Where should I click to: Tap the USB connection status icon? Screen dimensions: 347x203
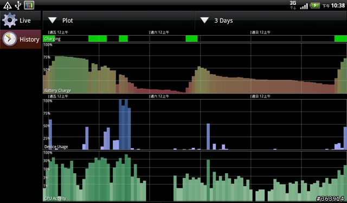coord(18,5)
